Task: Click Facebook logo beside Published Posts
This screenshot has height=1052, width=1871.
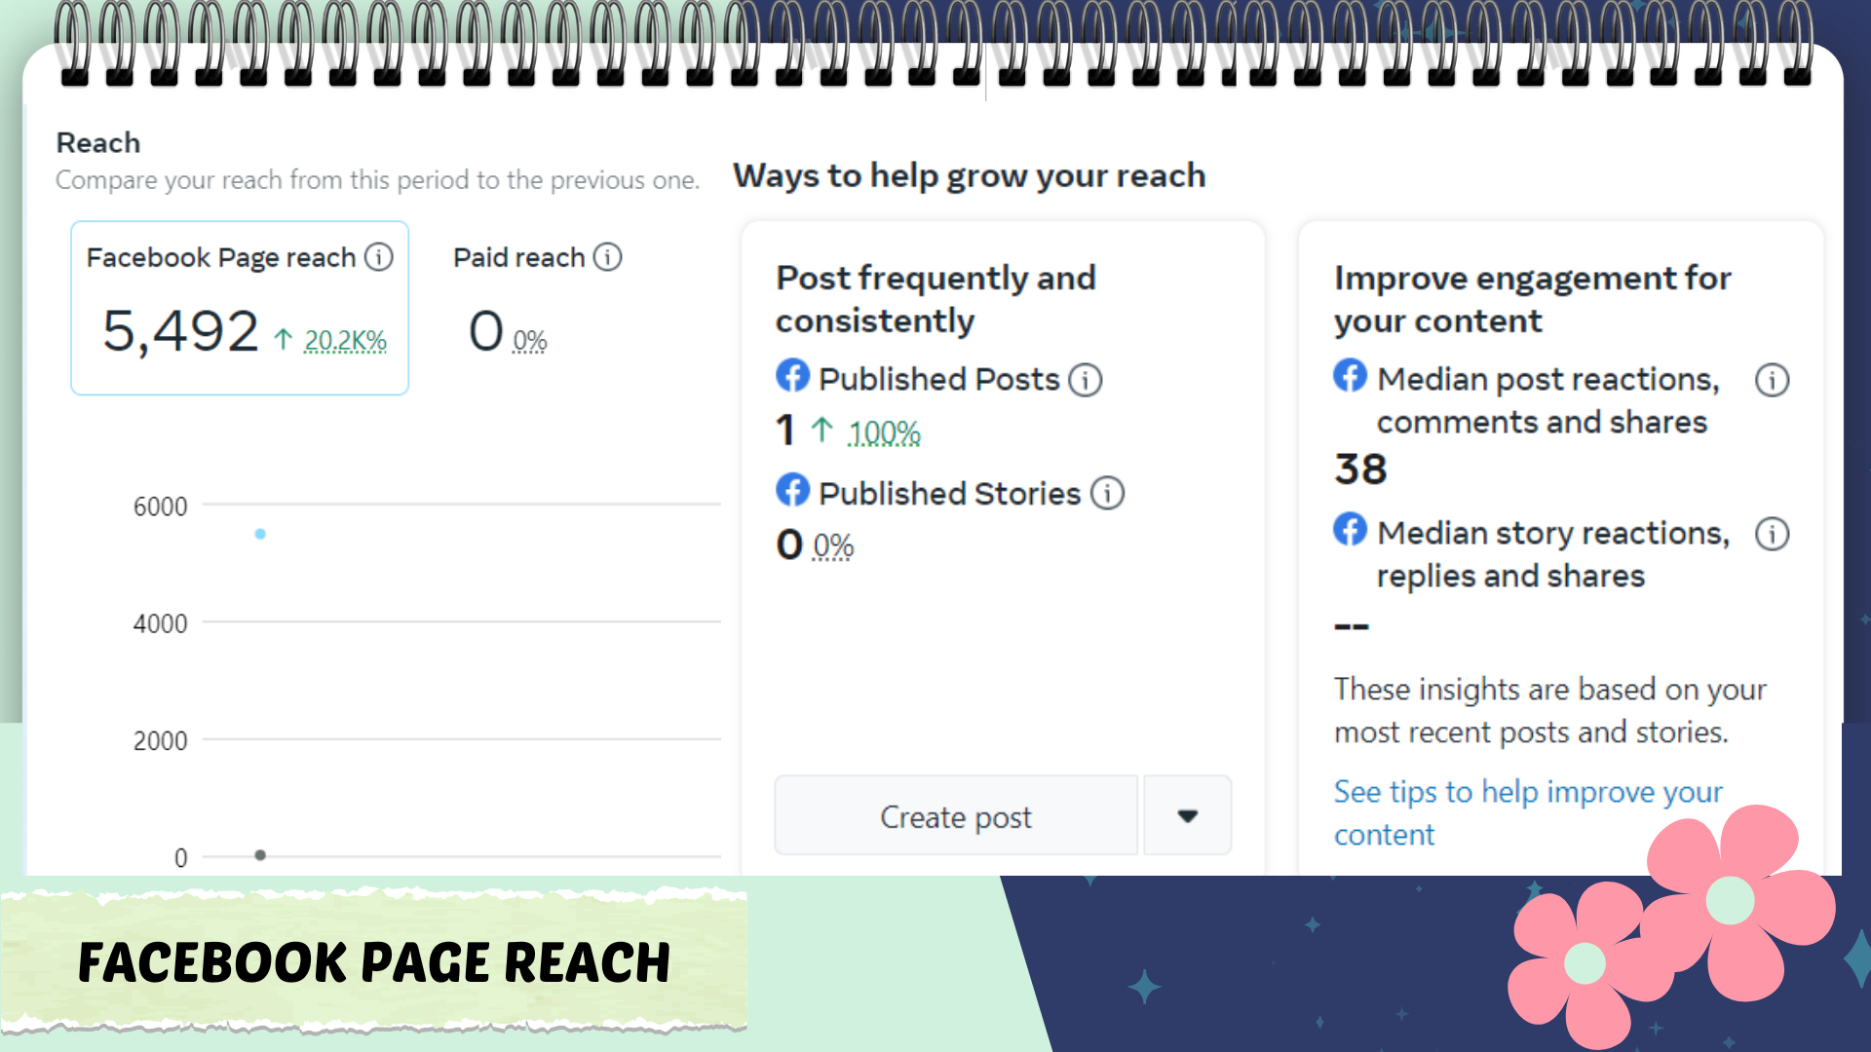Action: [793, 376]
